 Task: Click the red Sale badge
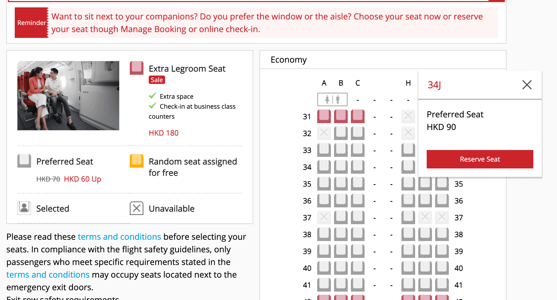point(157,80)
